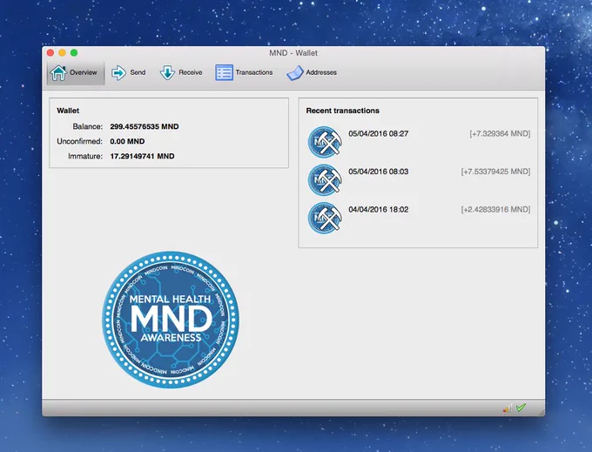Click the Addresses book icon

[295, 73]
